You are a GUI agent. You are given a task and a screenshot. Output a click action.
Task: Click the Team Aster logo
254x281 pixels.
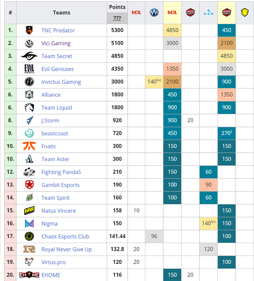click(29, 159)
